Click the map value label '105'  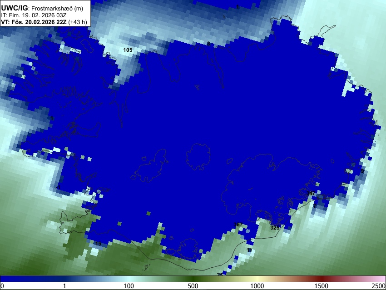click(128, 50)
